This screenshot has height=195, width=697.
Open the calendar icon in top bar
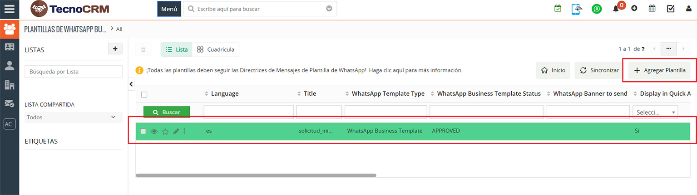pyautogui.click(x=652, y=9)
